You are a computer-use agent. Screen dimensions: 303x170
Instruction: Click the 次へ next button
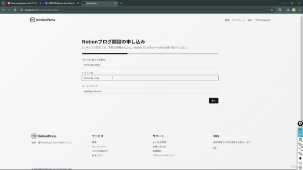point(214,101)
